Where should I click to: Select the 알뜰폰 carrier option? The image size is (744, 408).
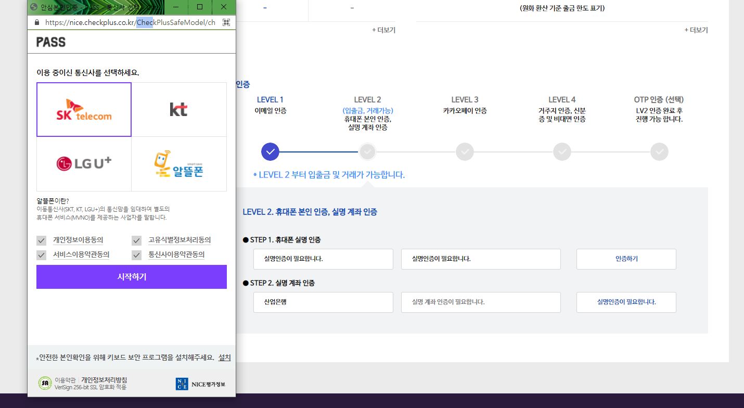[179, 164]
